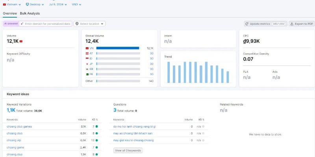Click the AI-powered badge
Viewport: 315px width, 157px height.
[11, 24]
